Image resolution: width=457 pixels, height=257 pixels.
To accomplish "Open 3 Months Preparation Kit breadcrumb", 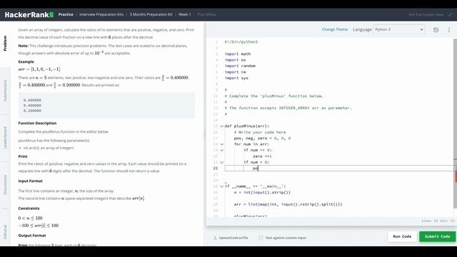I will (151, 14).
